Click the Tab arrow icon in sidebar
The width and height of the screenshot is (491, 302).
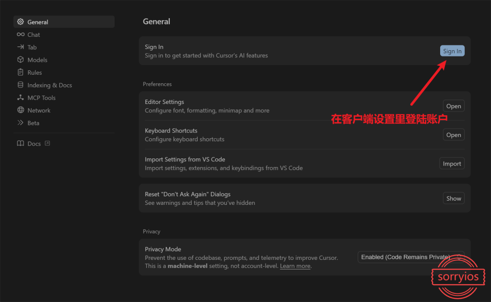pyautogui.click(x=20, y=47)
